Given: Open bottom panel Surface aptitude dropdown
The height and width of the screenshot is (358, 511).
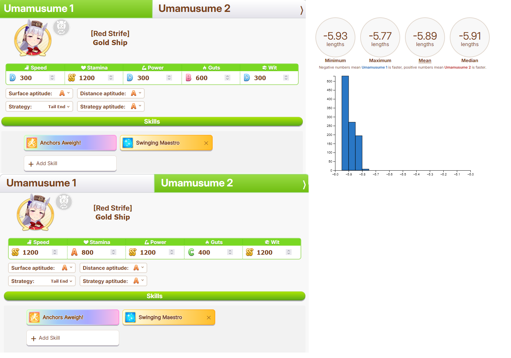Looking at the screenshot, I should (42, 268).
